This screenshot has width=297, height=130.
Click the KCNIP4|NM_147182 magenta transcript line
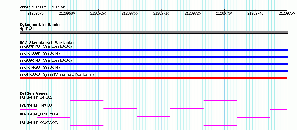pyautogui.click(x=154, y=100)
